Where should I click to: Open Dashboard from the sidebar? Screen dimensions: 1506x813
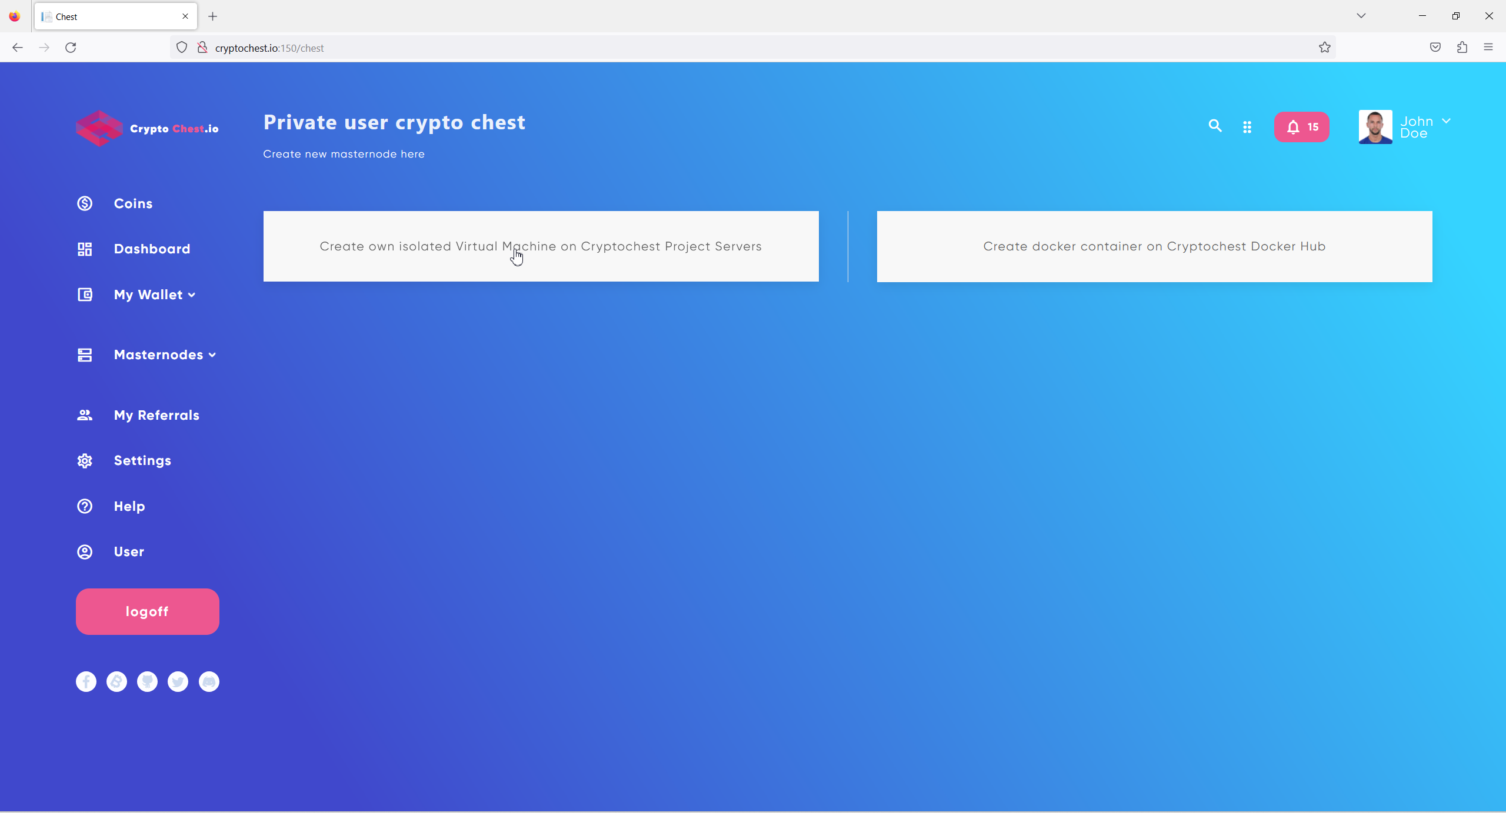(x=152, y=249)
